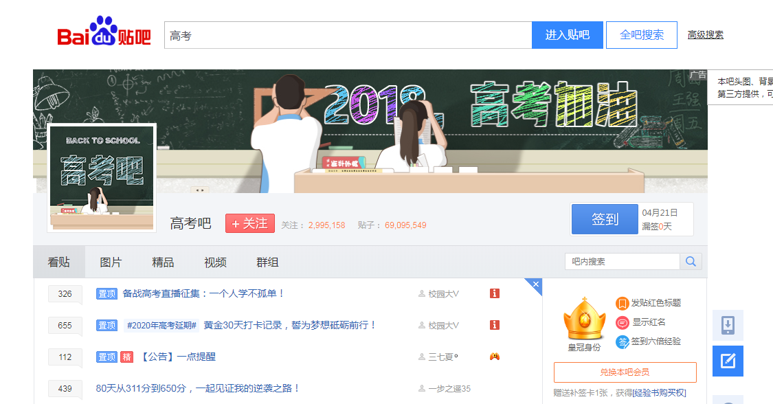Open the 高考吧 forum avatar thumbnail
This screenshot has height=404, width=773.
click(x=102, y=178)
